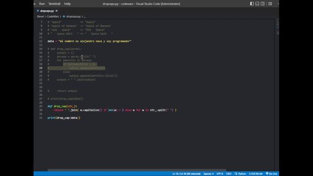Change end of line sequence CRLF
The width and height of the screenshot is (313, 176).
click(229, 174)
